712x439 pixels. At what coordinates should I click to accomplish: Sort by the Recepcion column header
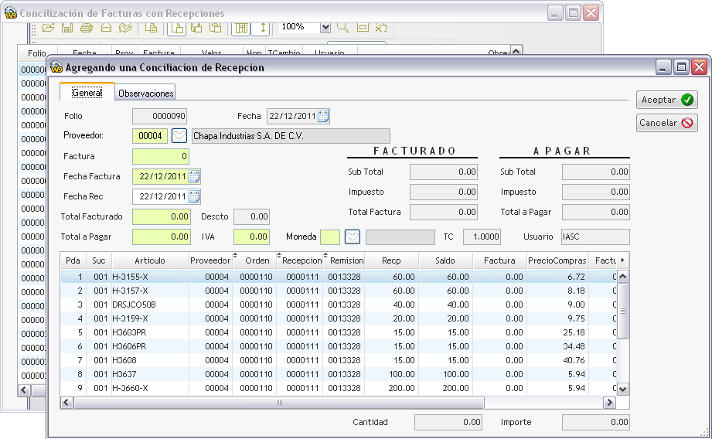[301, 260]
